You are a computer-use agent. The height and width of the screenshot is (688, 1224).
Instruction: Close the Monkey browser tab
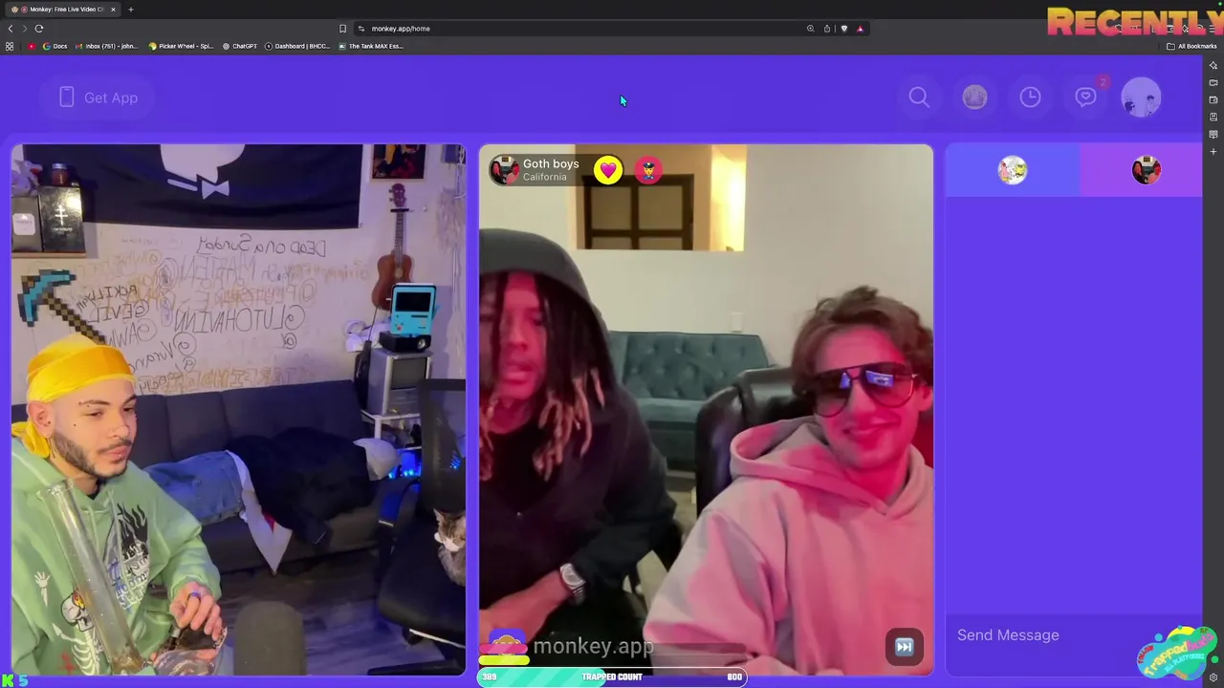coord(113,10)
